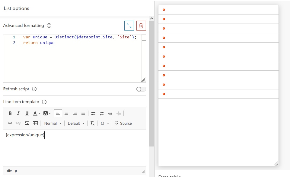The width and height of the screenshot is (290, 177).
Task: Remove formatting with the Tx icon
Action: [x=92, y=123]
